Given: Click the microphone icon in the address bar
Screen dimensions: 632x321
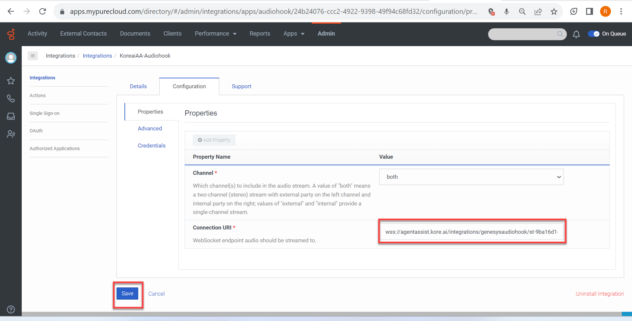Looking at the screenshot, I should pyautogui.click(x=506, y=11).
